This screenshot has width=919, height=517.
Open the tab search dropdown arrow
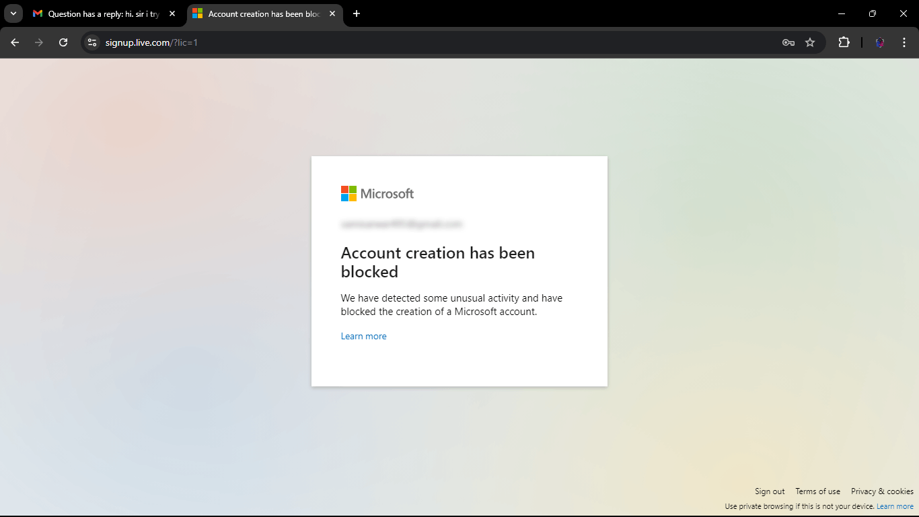click(13, 13)
